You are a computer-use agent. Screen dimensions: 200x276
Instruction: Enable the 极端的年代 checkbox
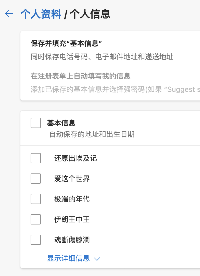(36, 199)
